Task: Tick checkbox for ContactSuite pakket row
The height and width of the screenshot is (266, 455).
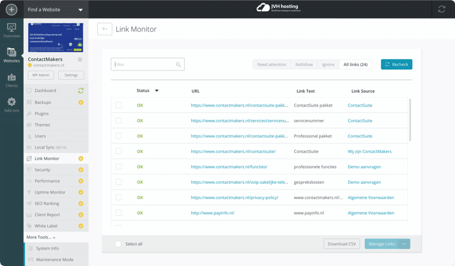Action: pyautogui.click(x=119, y=105)
